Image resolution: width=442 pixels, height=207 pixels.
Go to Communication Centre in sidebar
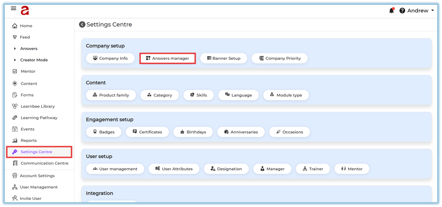pyautogui.click(x=44, y=163)
